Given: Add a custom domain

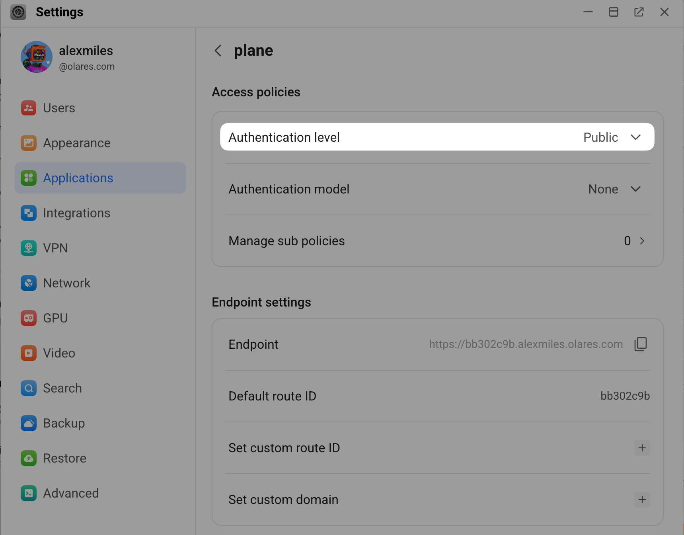Looking at the screenshot, I should [x=641, y=500].
